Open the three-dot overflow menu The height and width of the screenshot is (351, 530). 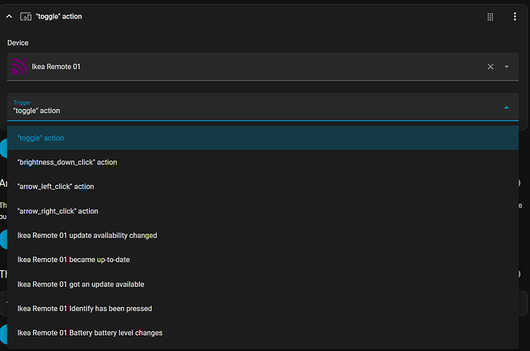[x=515, y=17]
